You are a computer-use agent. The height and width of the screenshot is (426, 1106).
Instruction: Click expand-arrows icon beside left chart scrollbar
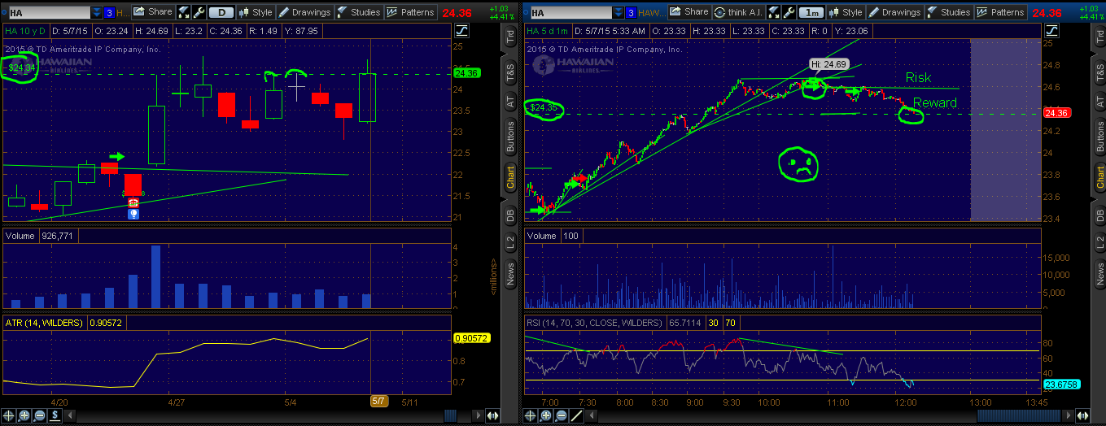pyautogui.click(x=492, y=415)
